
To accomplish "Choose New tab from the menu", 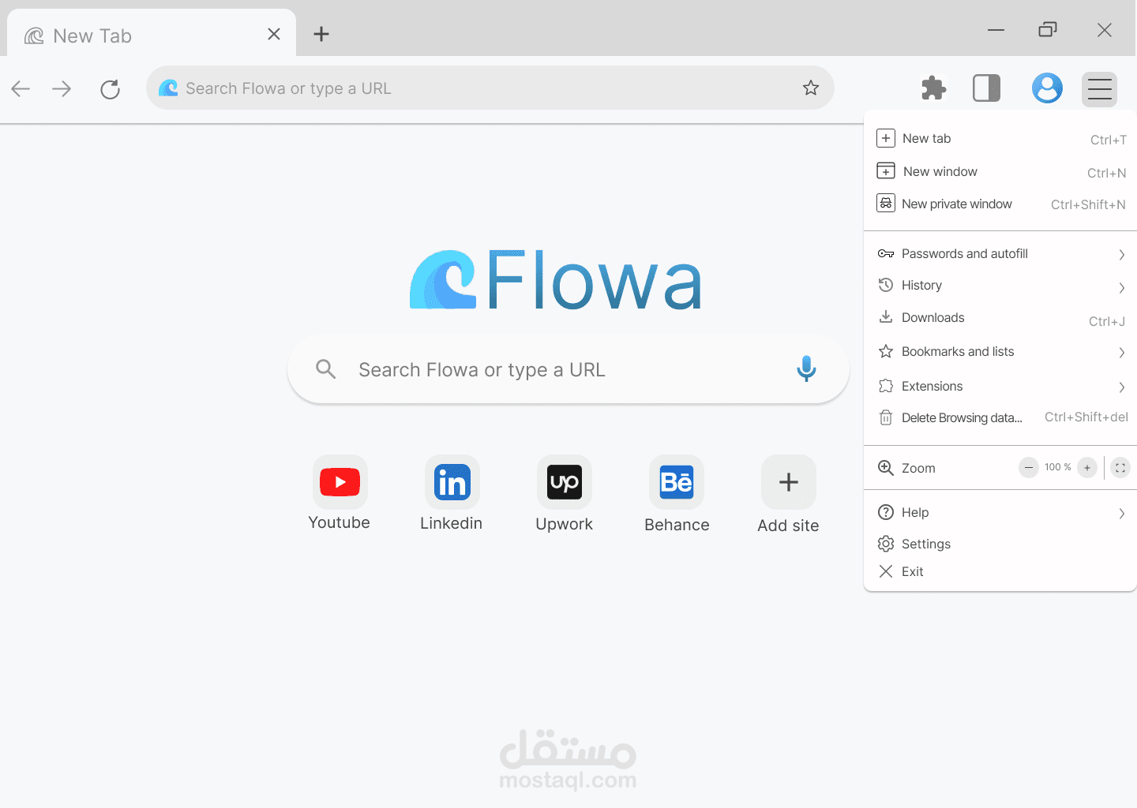I will [1000, 139].
